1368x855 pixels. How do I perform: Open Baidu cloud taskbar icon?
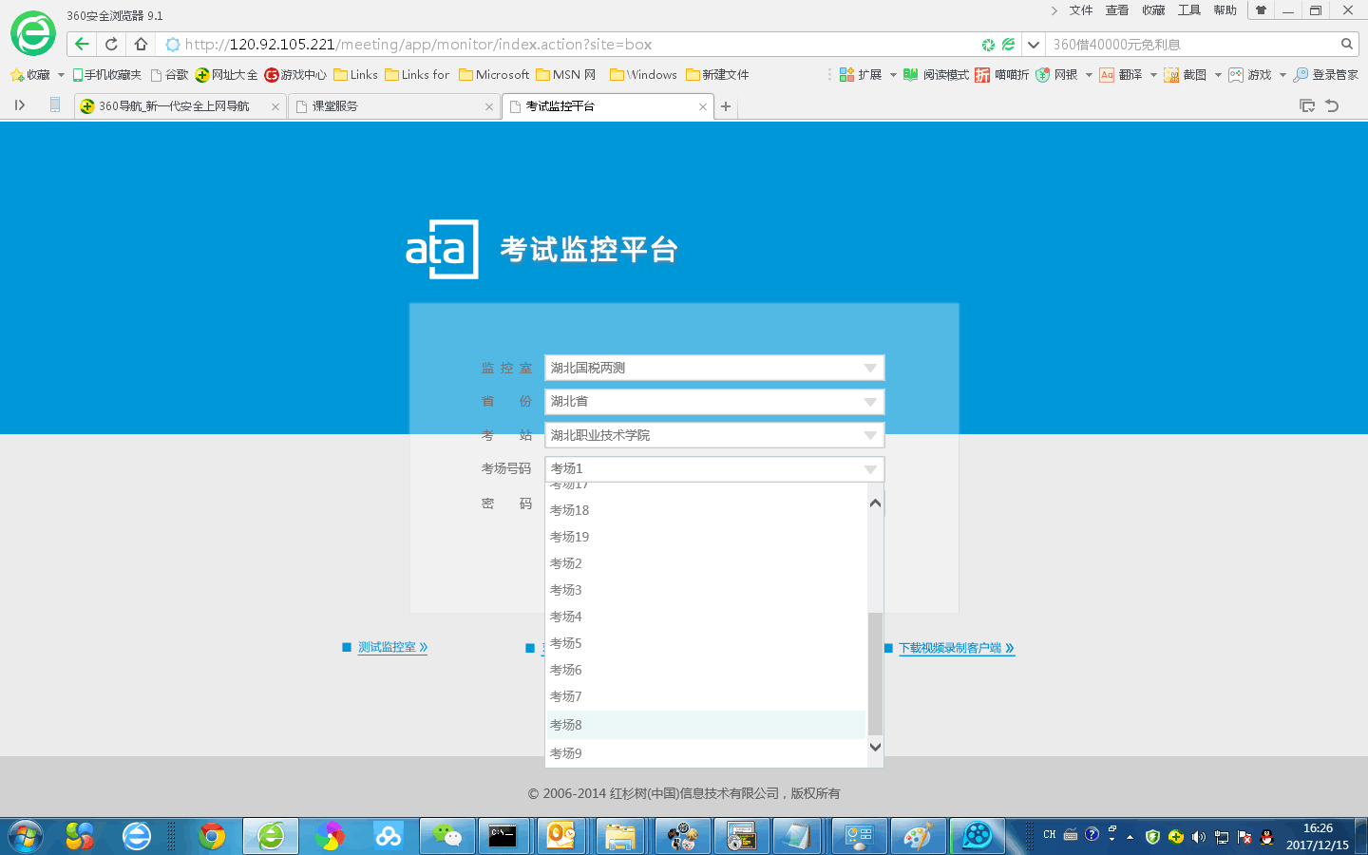point(388,836)
